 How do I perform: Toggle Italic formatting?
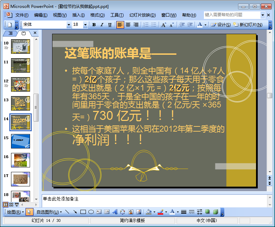pos(102,25)
